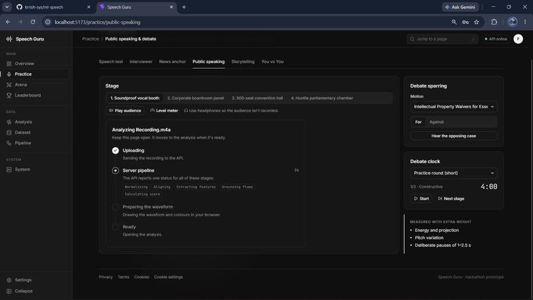Click the Speech Guru logo icon
This screenshot has width=533, height=300.
pos(9,39)
